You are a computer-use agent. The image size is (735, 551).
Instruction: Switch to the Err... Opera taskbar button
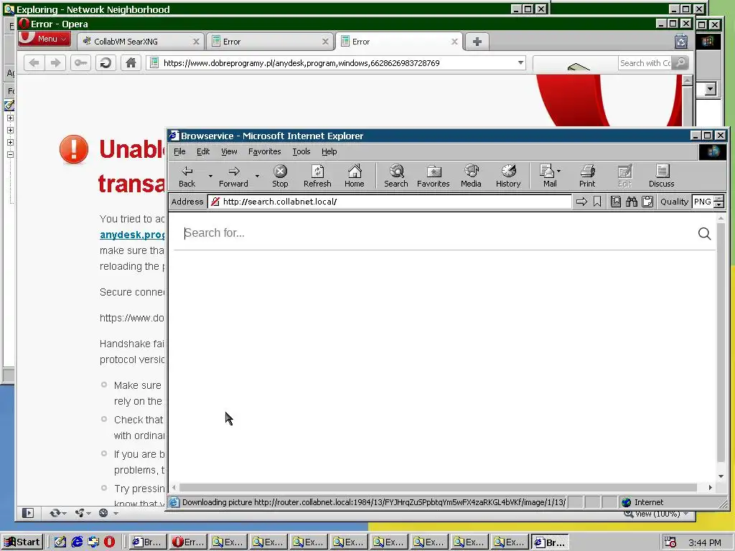189,542
